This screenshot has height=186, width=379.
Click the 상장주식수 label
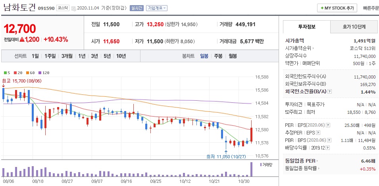[296, 56]
